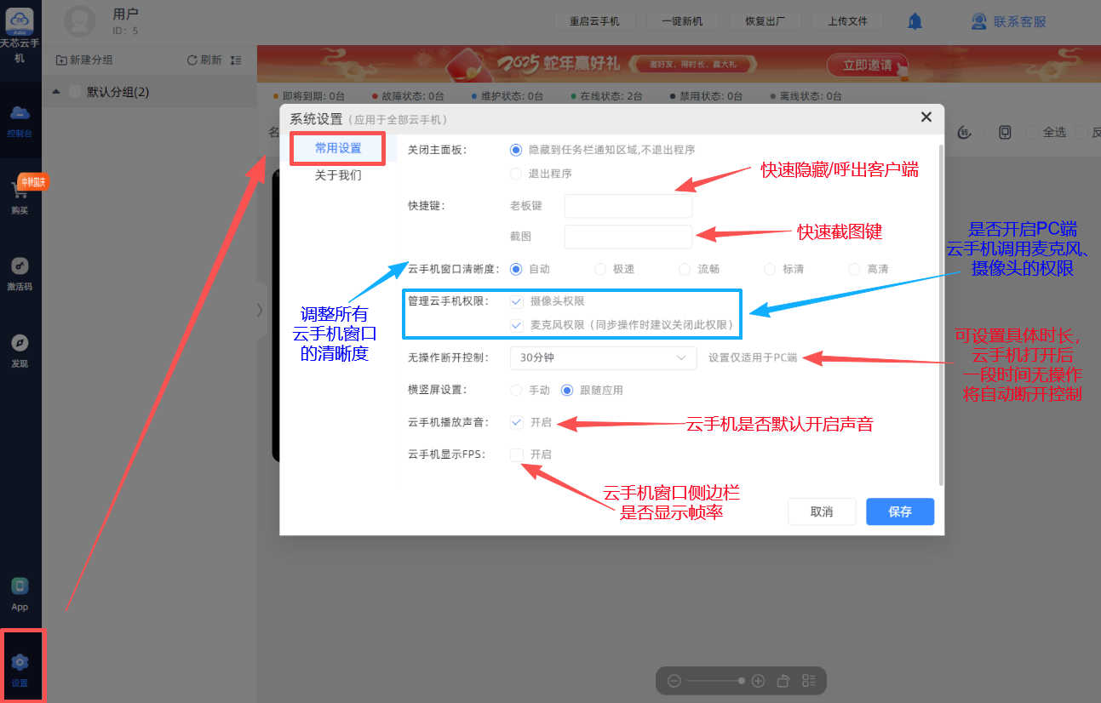Click the 刷新 refresh icon

coord(192,60)
